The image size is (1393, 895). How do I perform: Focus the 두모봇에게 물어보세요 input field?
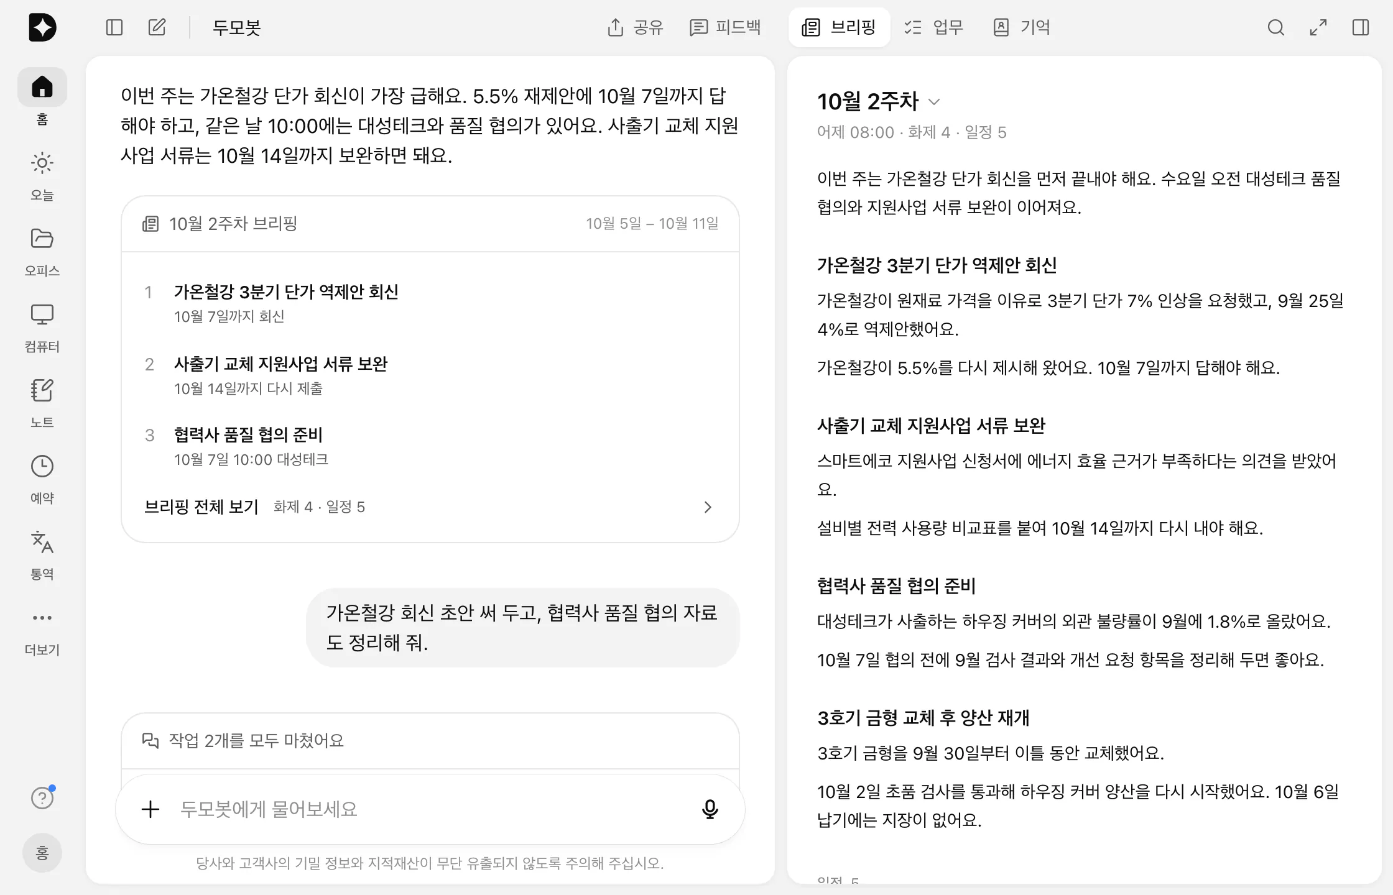[429, 809]
